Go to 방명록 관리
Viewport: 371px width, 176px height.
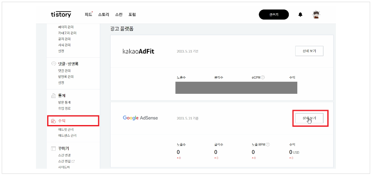(x=66, y=77)
